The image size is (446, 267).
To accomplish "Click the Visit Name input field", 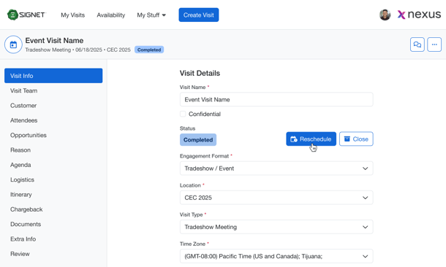I will pos(276,100).
